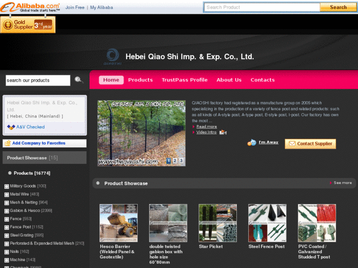Click the Join Free link
358x268 pixels.
pyautogui.click(x=75, y=7)
